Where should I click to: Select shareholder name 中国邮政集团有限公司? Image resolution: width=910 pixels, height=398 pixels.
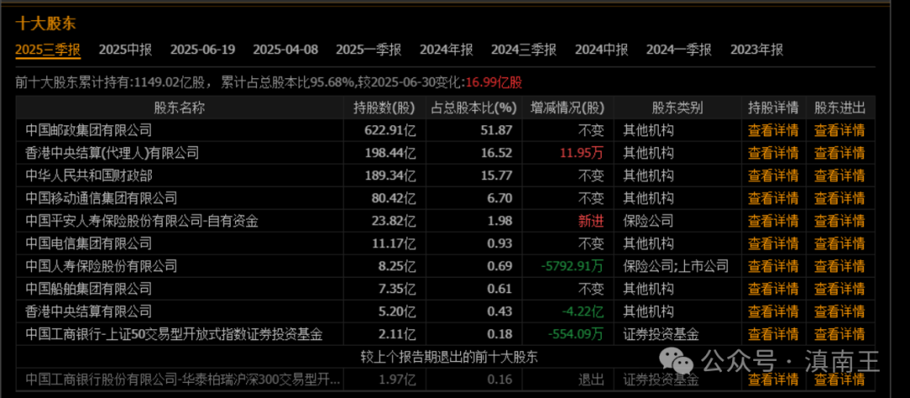(x=88, y=130)
